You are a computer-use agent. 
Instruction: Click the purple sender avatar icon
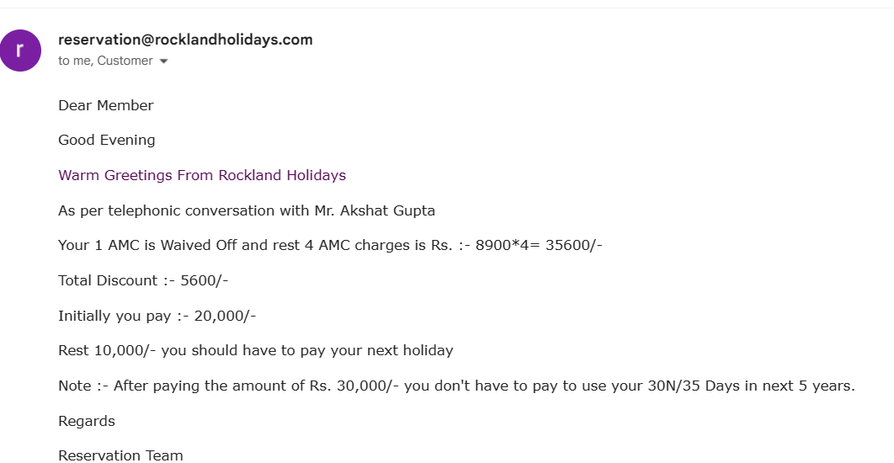[21, 51]
